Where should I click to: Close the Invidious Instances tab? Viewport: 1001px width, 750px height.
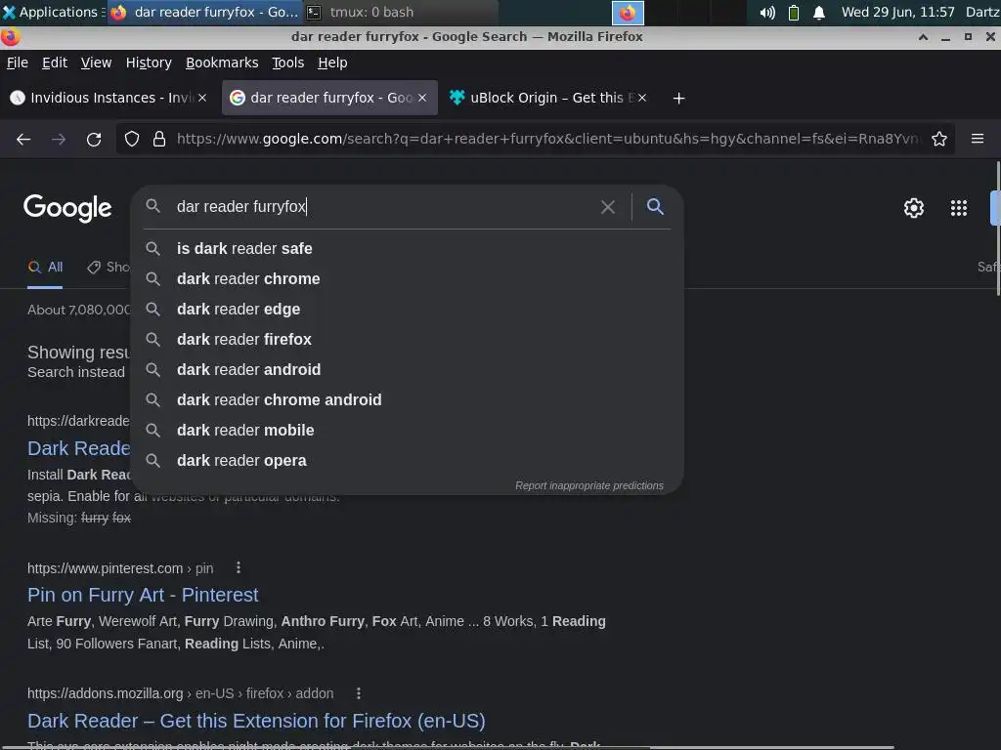pyautogui.click(x=202, y=98)
